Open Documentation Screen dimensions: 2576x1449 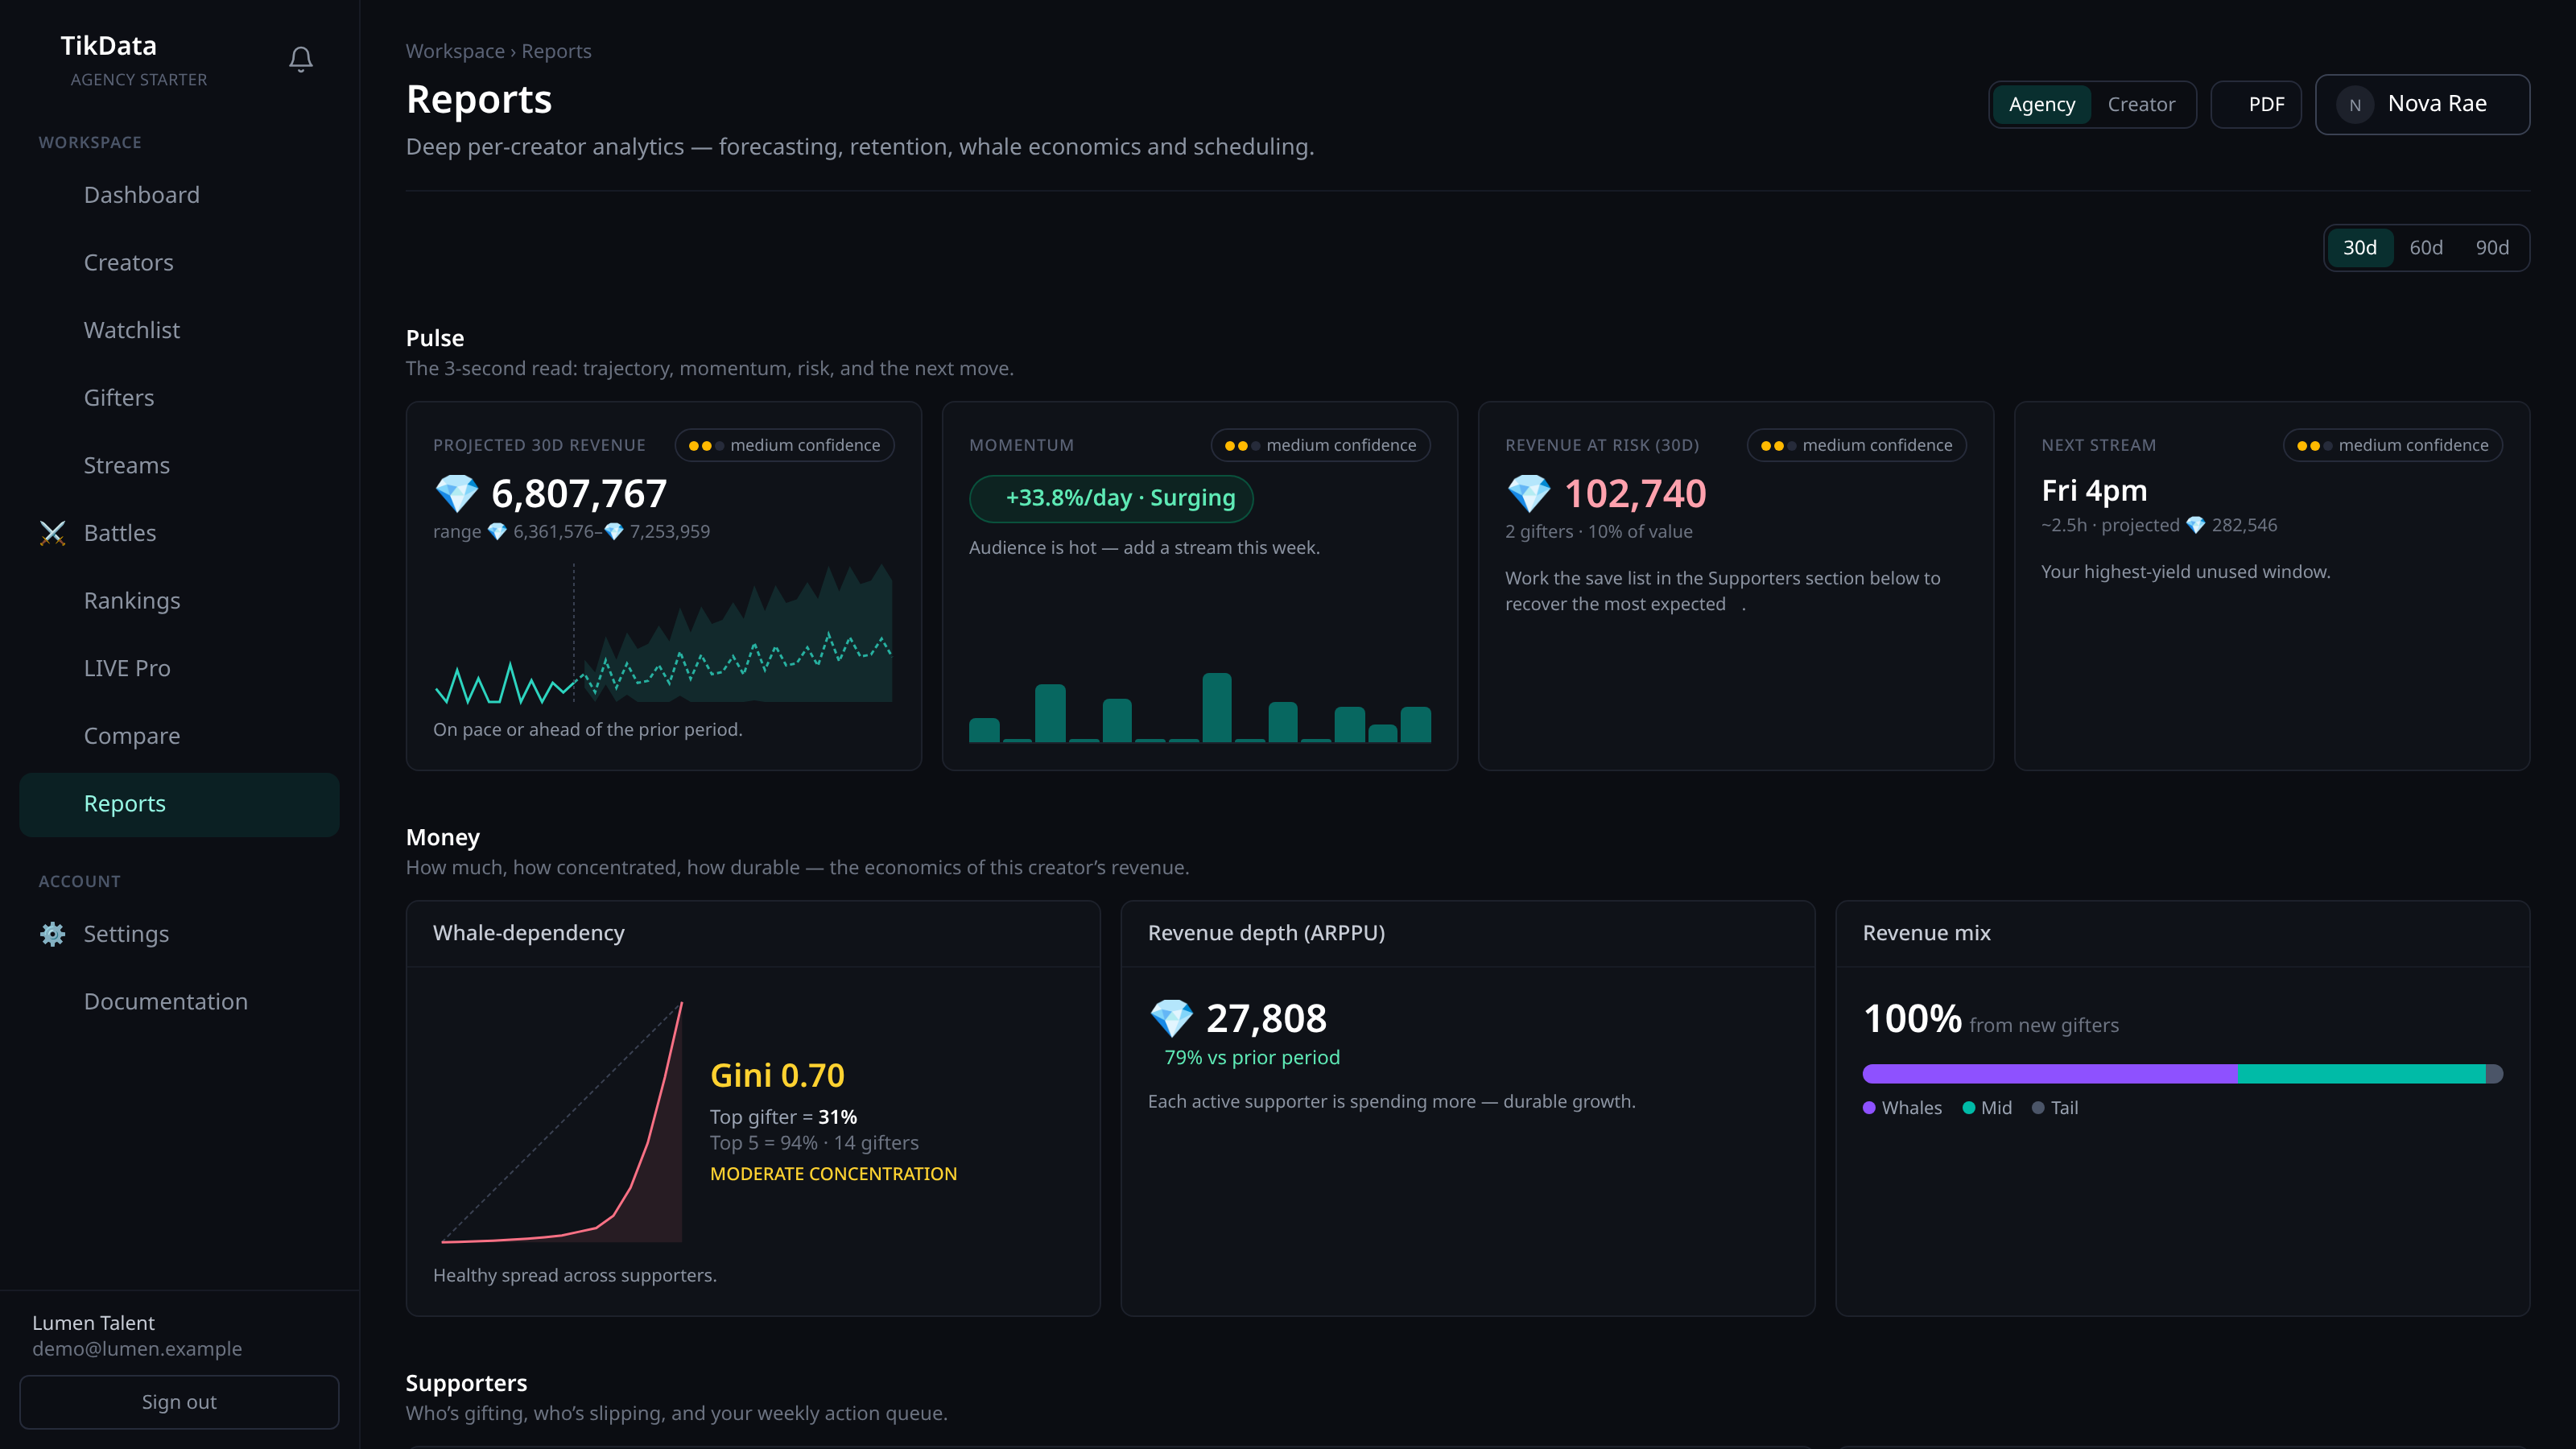179,1002
